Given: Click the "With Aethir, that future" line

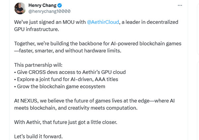Looking at the screenshot, I should pos(66,122).
